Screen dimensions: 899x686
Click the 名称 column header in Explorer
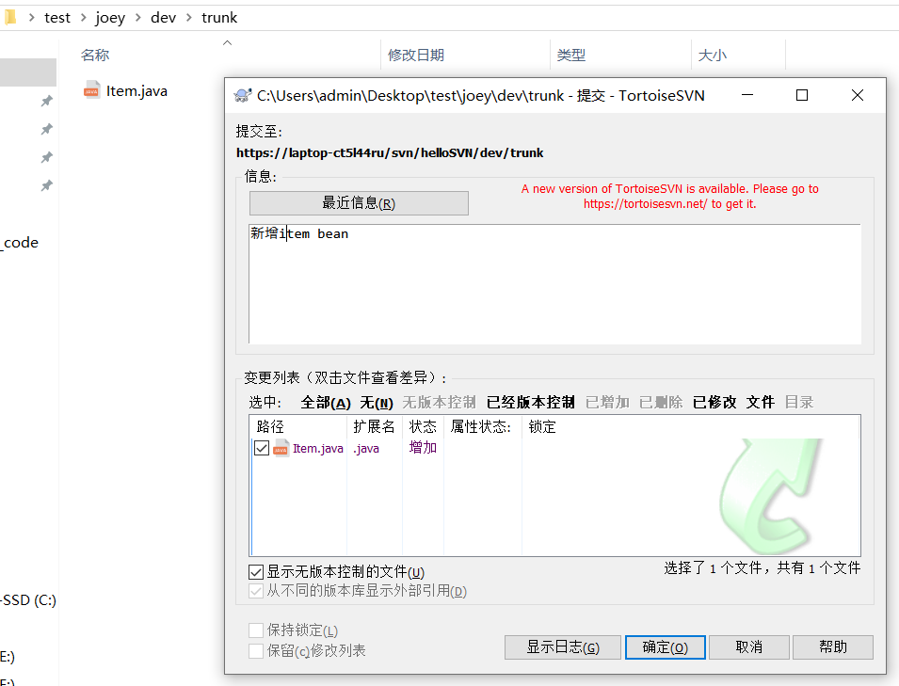pos(95,56)
